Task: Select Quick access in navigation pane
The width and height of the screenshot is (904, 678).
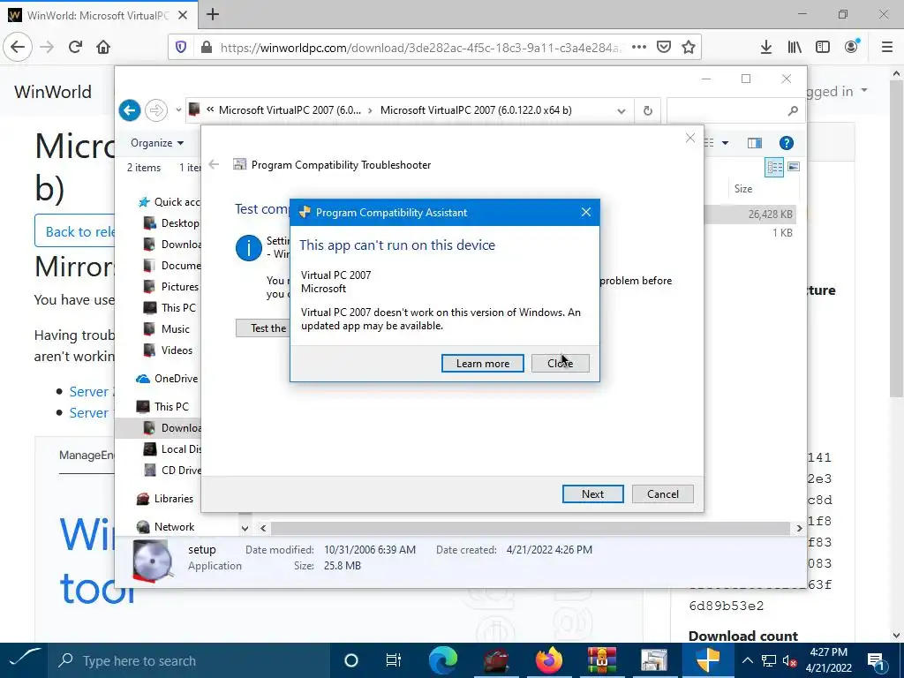Action: [x=169, y=202]
